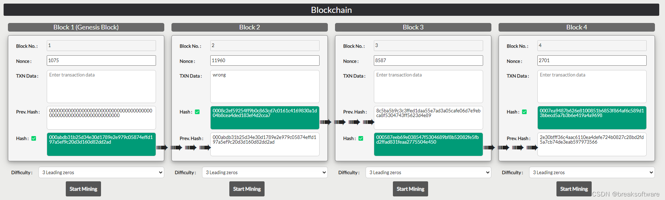Click the empty TXN Data box in Block 1
665x200 pixels.
[101, 87]
